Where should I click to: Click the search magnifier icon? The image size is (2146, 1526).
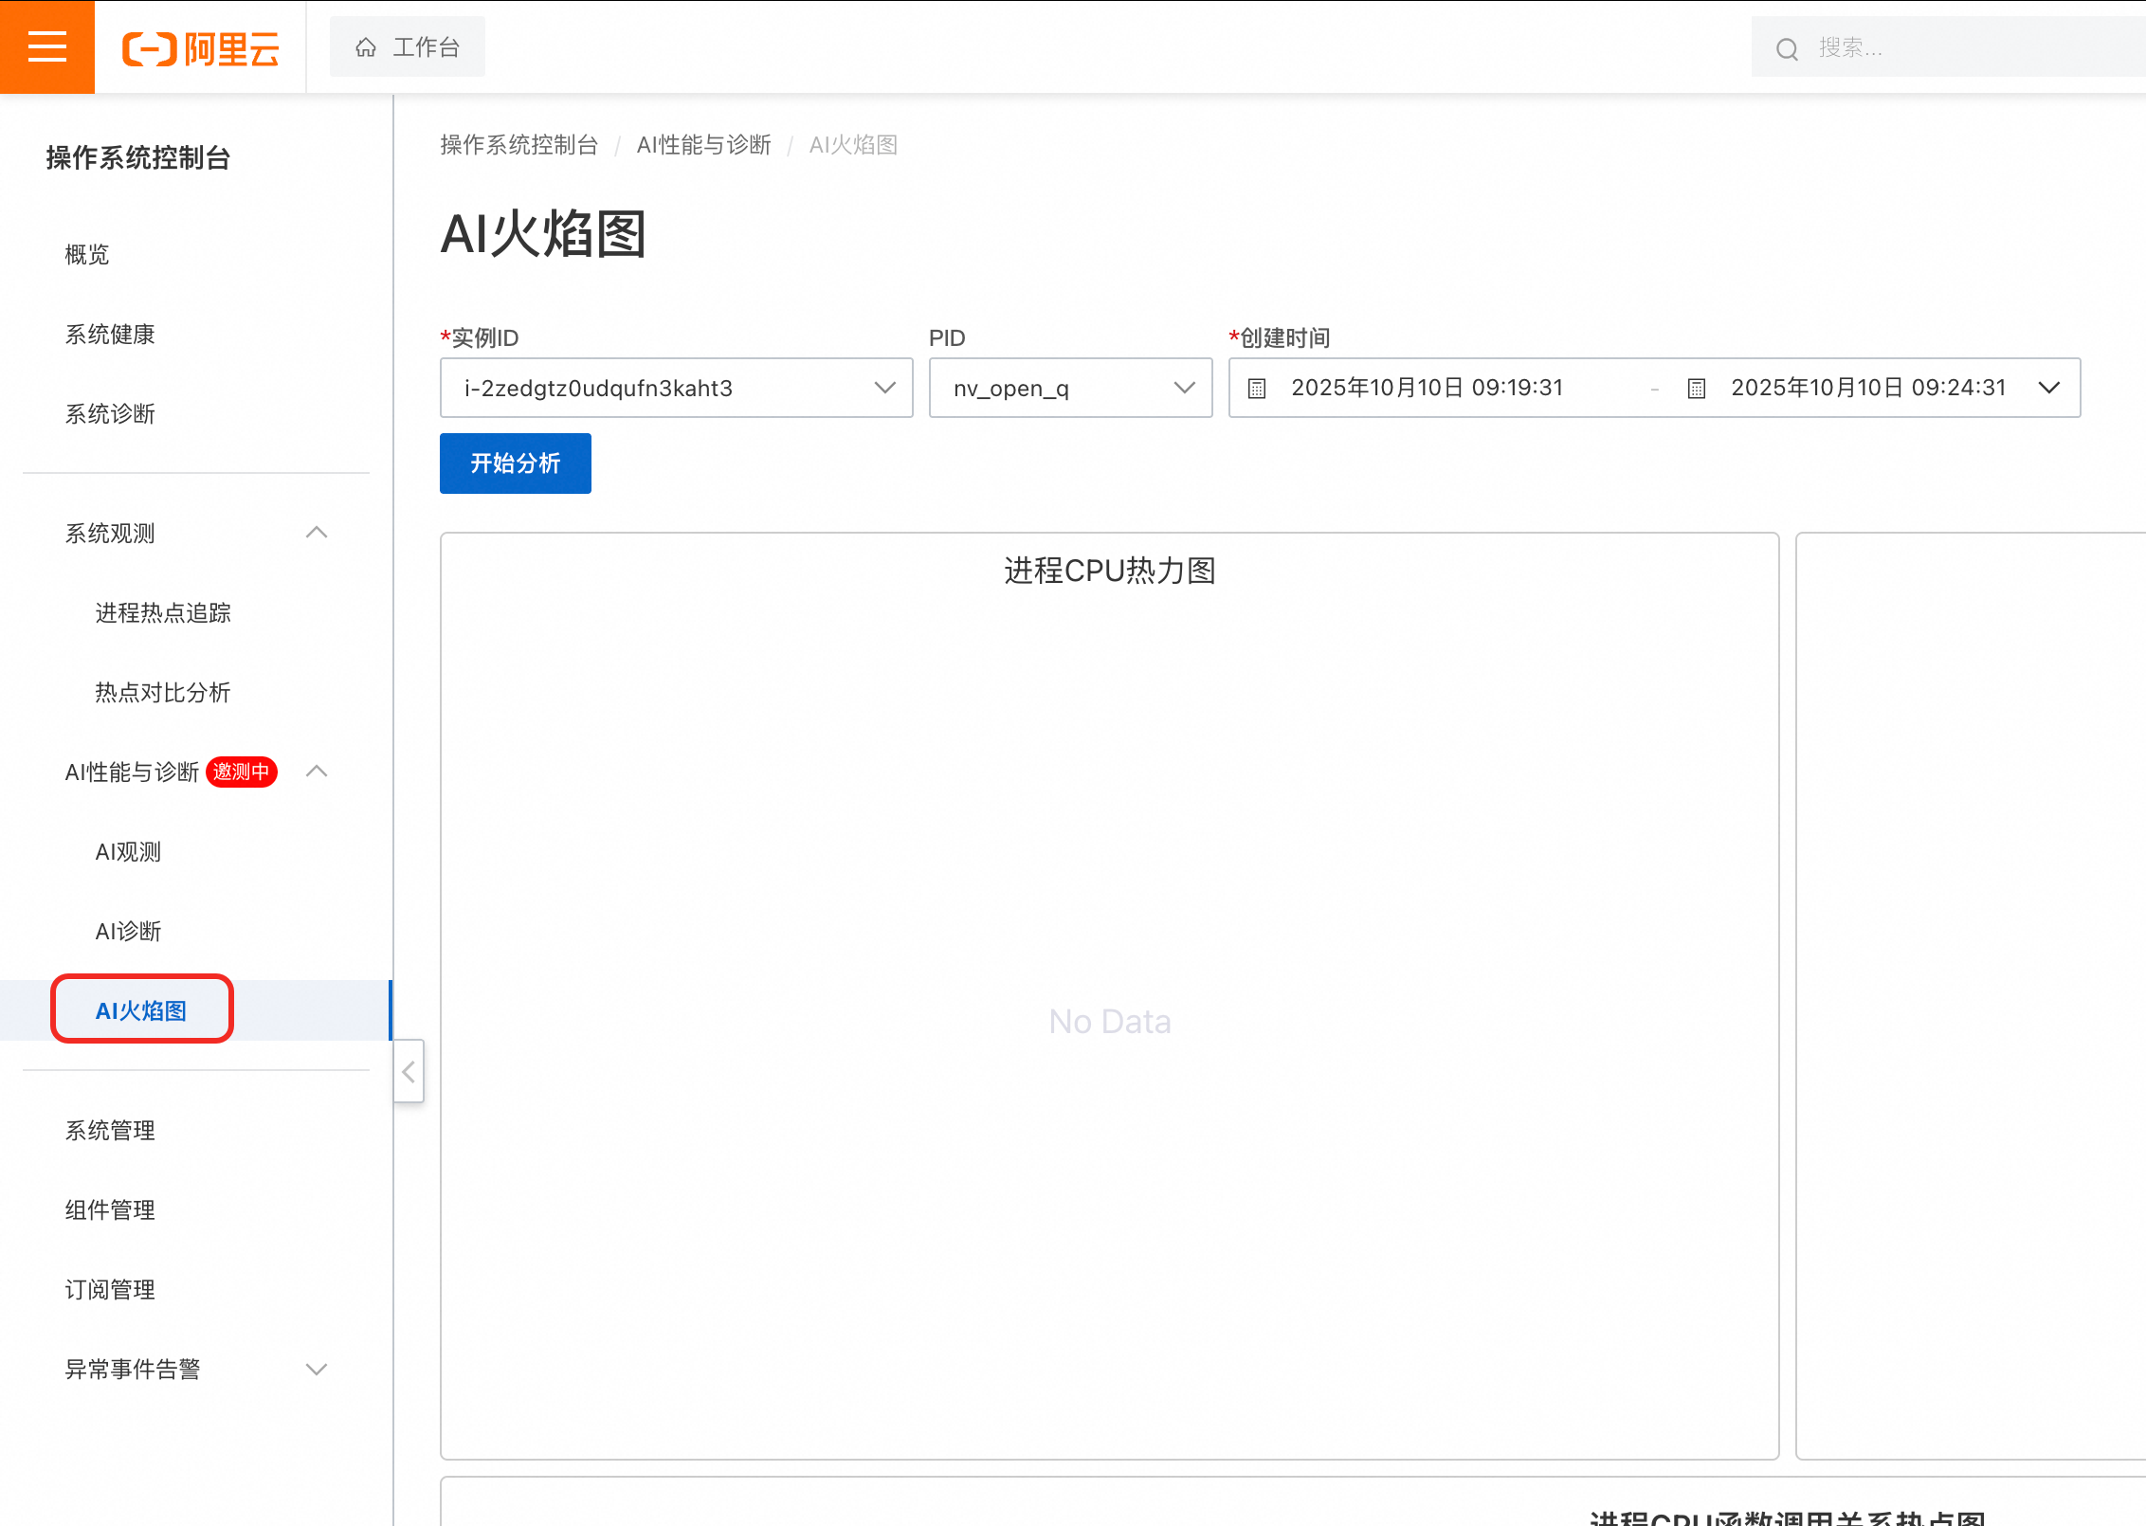coord(1787,48)
